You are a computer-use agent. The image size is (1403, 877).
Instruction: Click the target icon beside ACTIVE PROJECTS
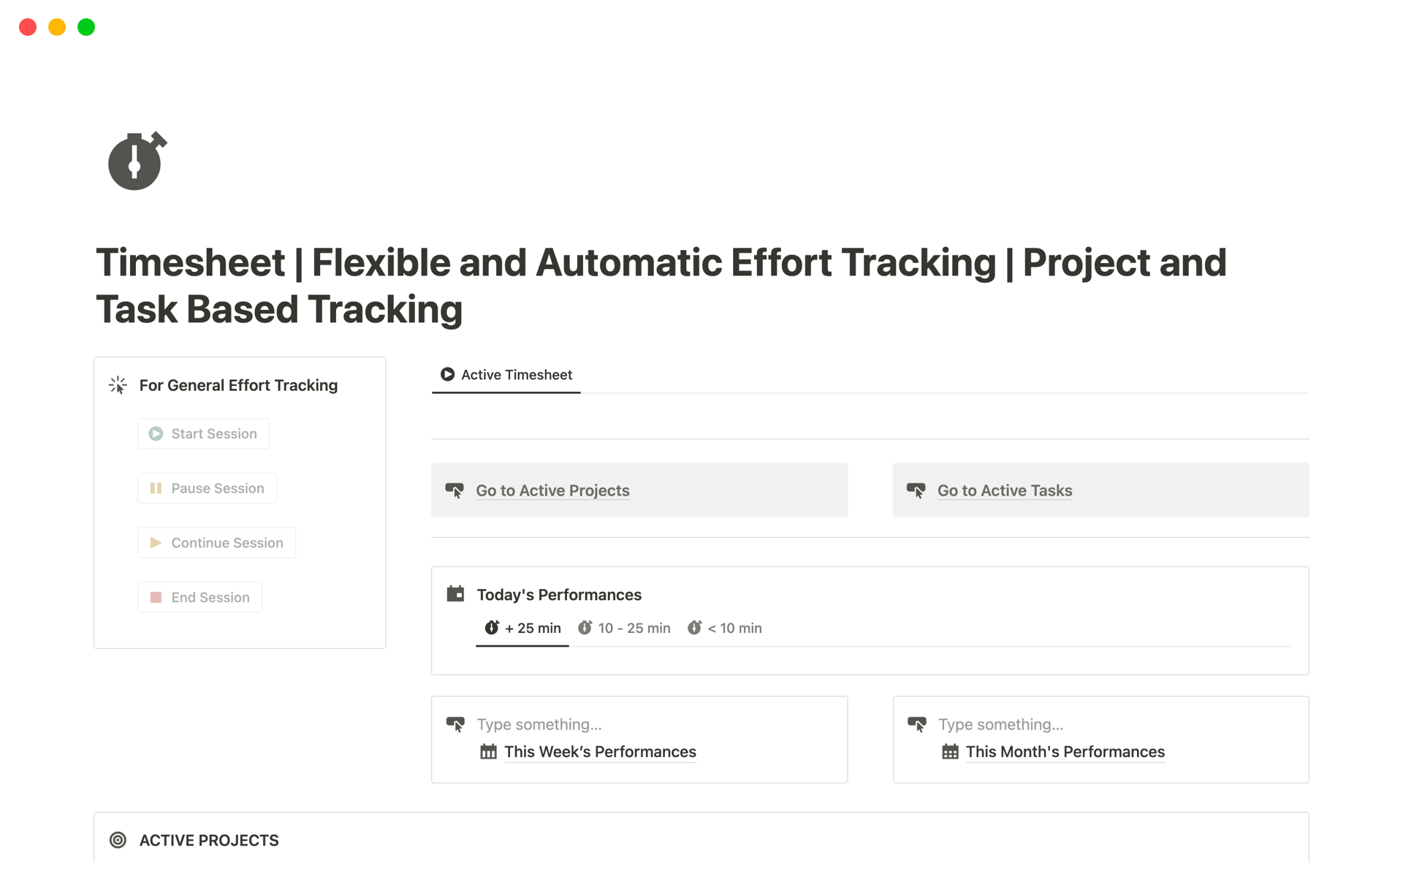click(x=118, y=840)
